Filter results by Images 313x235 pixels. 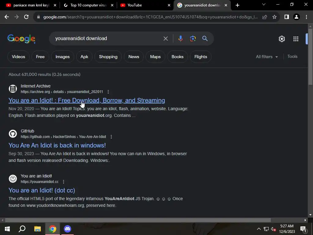(62, 57)
